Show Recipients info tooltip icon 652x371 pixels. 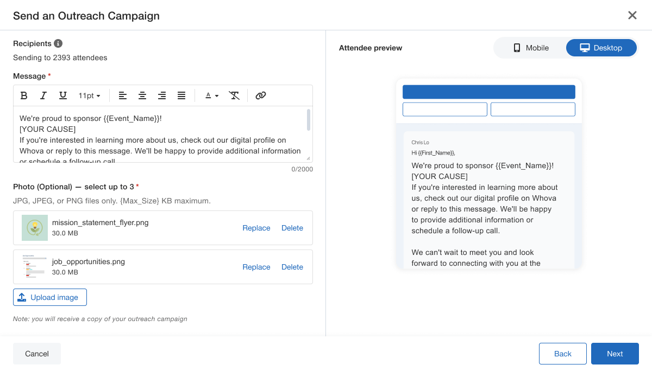click(x=58, y=43)
